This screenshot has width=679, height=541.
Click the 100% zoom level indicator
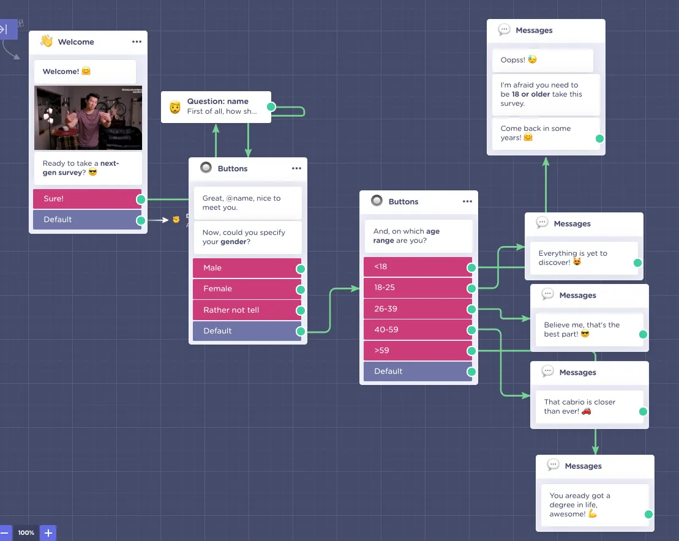pos(26,532)
